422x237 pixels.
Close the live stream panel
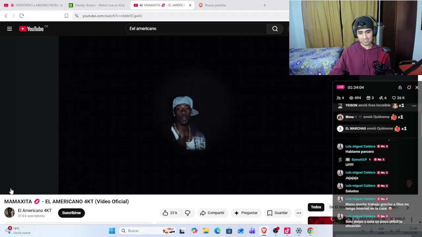(417, 88)
